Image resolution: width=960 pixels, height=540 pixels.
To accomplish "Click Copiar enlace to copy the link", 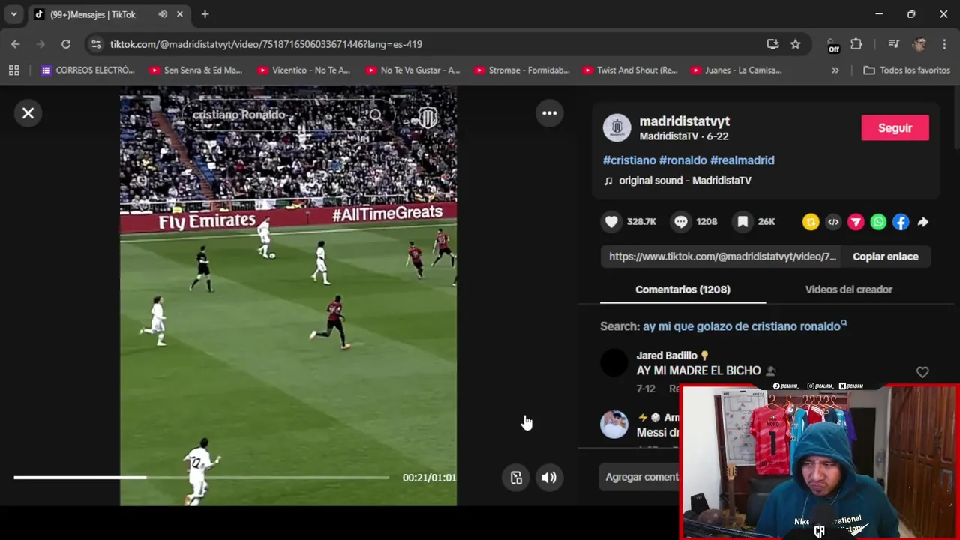I will (x=885, y=256).
